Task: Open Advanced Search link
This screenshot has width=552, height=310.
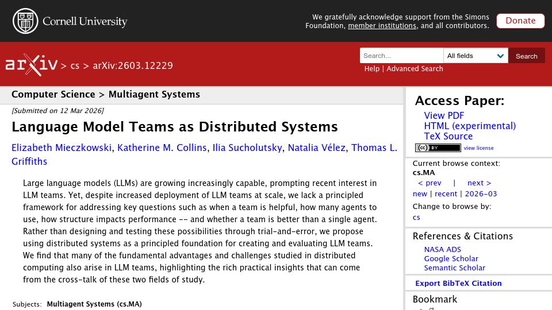Action: [415, 69]
